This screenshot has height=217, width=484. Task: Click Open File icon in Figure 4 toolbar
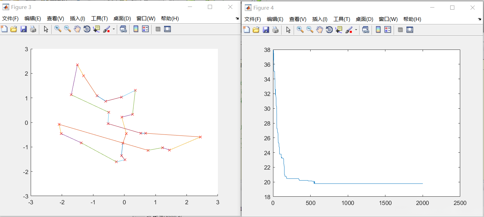256,30
